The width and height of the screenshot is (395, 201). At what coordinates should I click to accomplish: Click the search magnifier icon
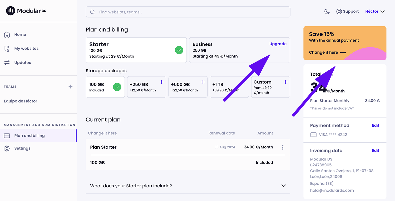(x=92, y=12)
